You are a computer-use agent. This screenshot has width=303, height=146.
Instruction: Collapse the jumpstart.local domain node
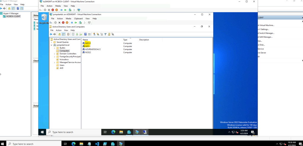pos(51,45)
